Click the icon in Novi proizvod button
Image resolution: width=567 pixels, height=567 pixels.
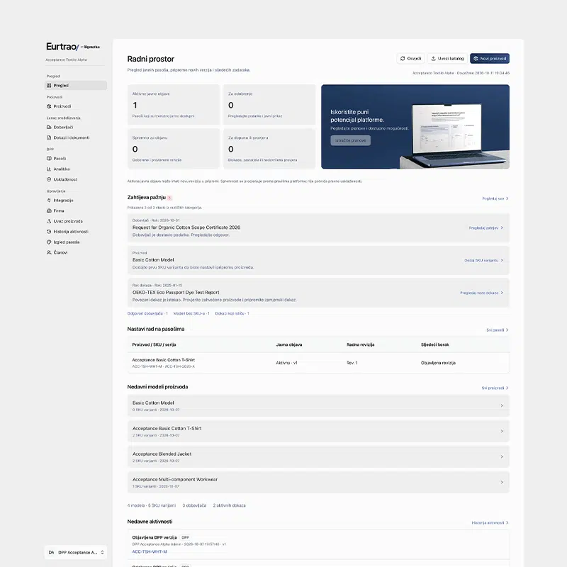(476, 59)
